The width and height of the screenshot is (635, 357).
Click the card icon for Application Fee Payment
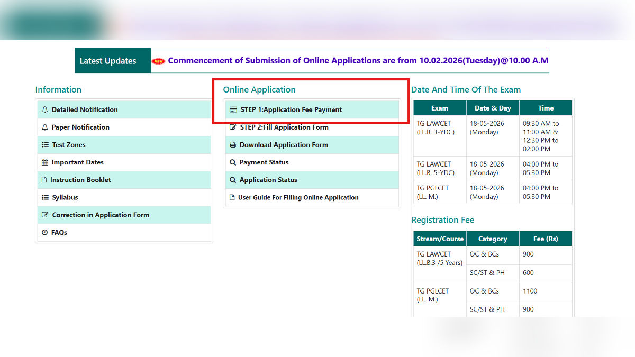pyautogui.click(x=233, y=109)
